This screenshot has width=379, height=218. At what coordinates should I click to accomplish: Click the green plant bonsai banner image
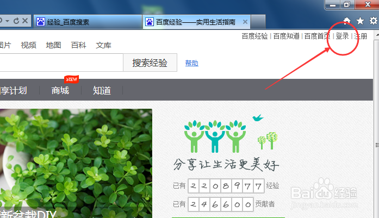coord(76,164)
